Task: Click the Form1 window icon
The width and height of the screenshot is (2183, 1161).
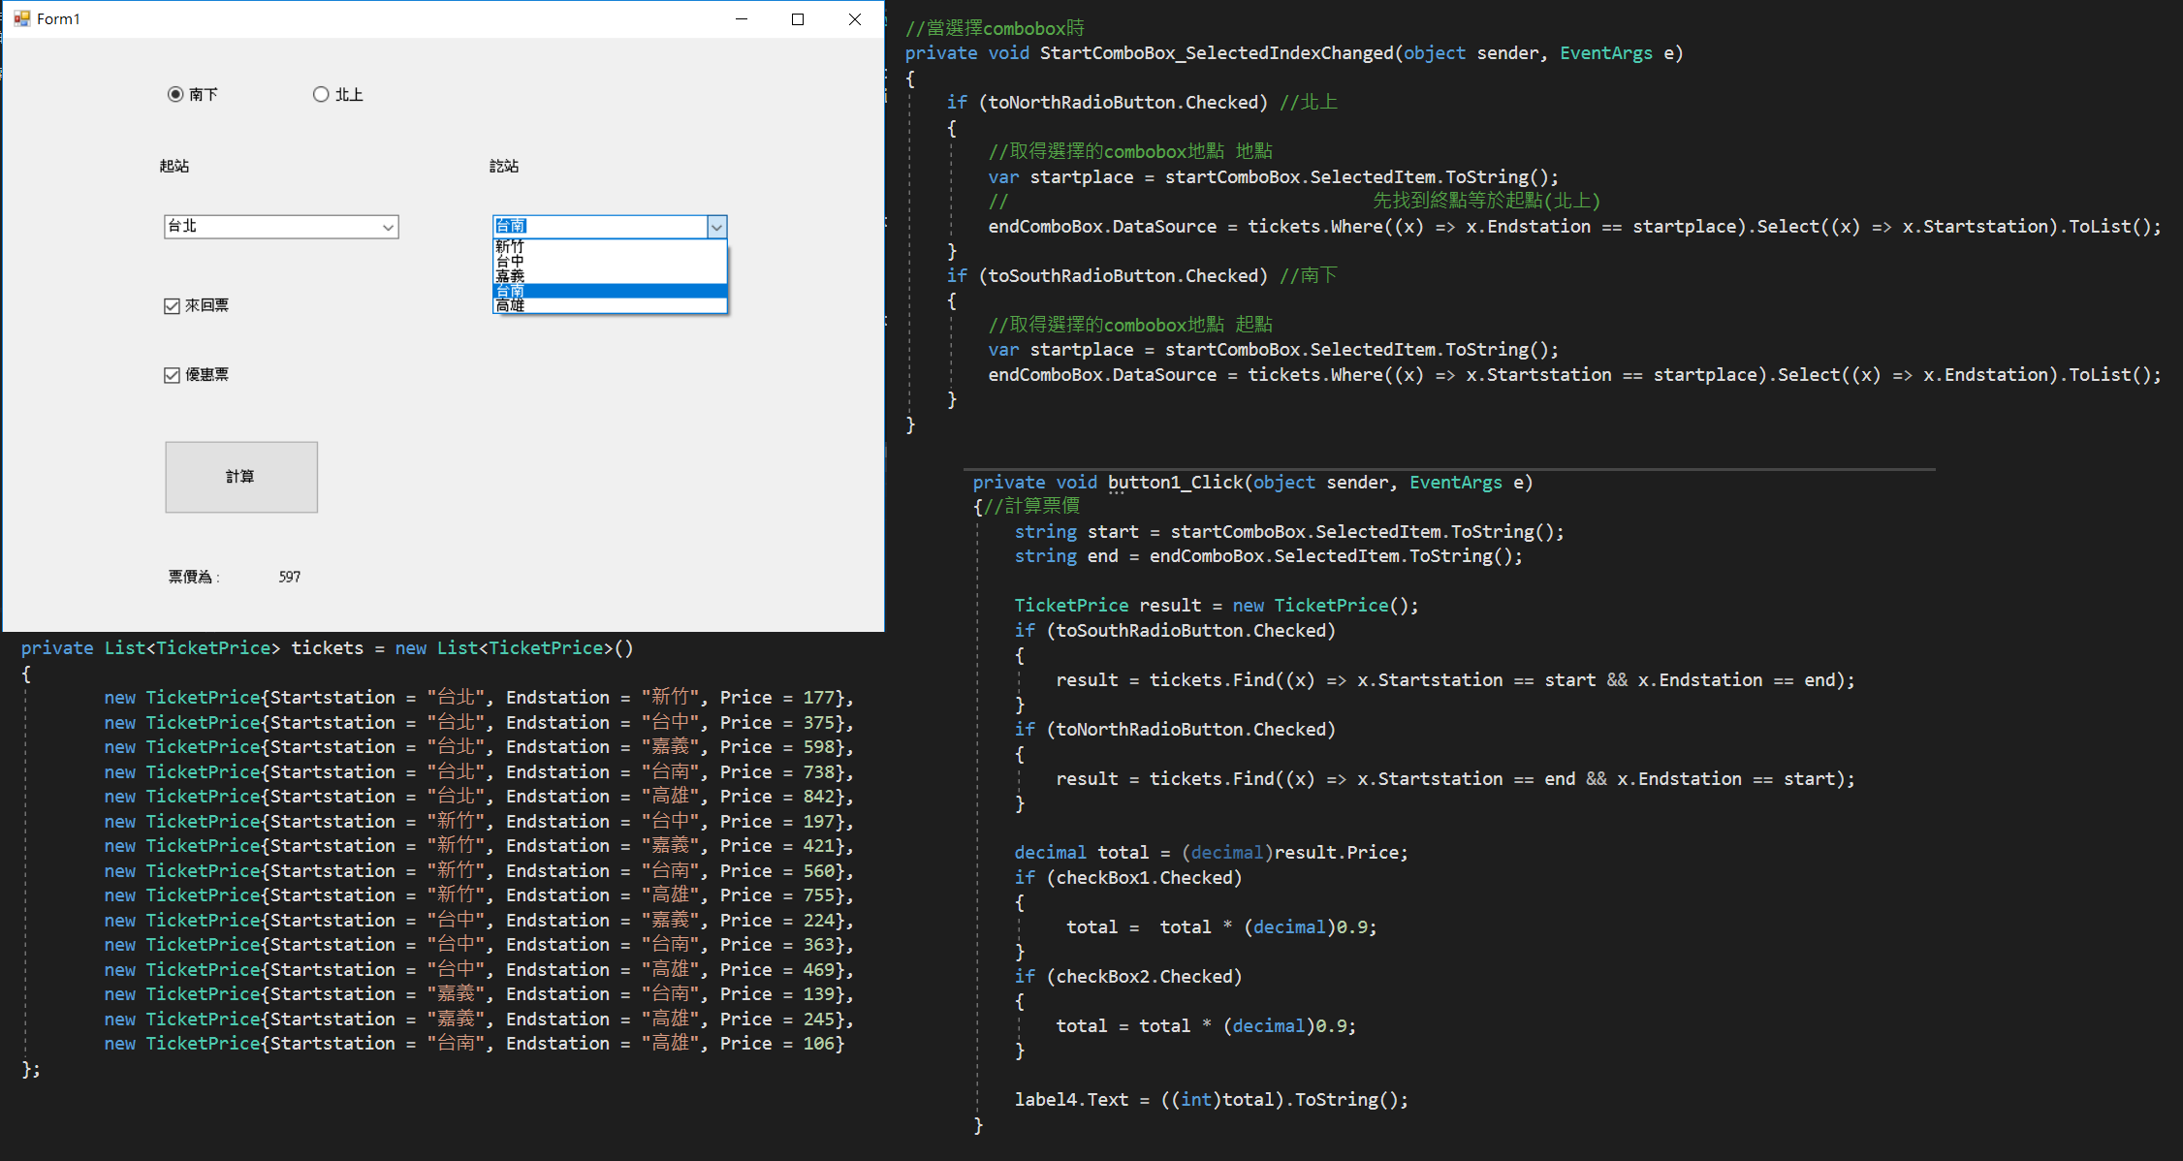Action: click(x=22, y=18)
